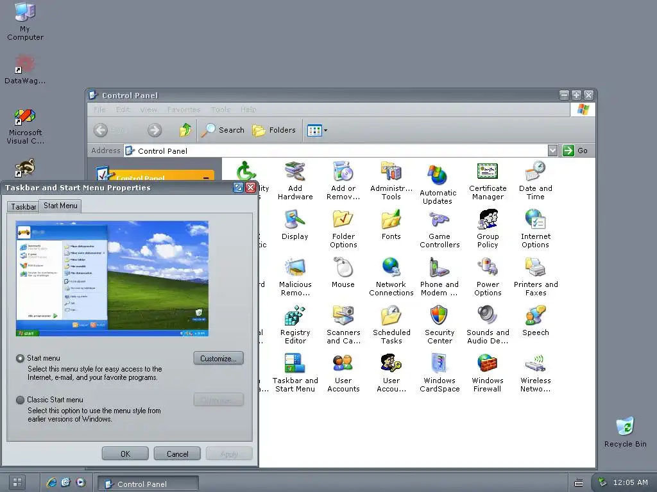Screen dimensions: 657x492
Task: Open the Display applet
Action: tap(295, 225)
